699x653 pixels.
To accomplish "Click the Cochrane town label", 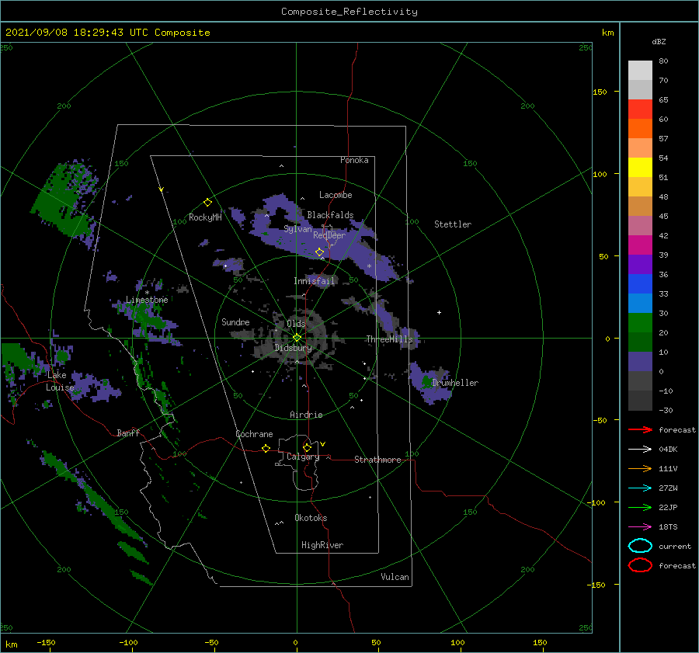I will 254,434.
